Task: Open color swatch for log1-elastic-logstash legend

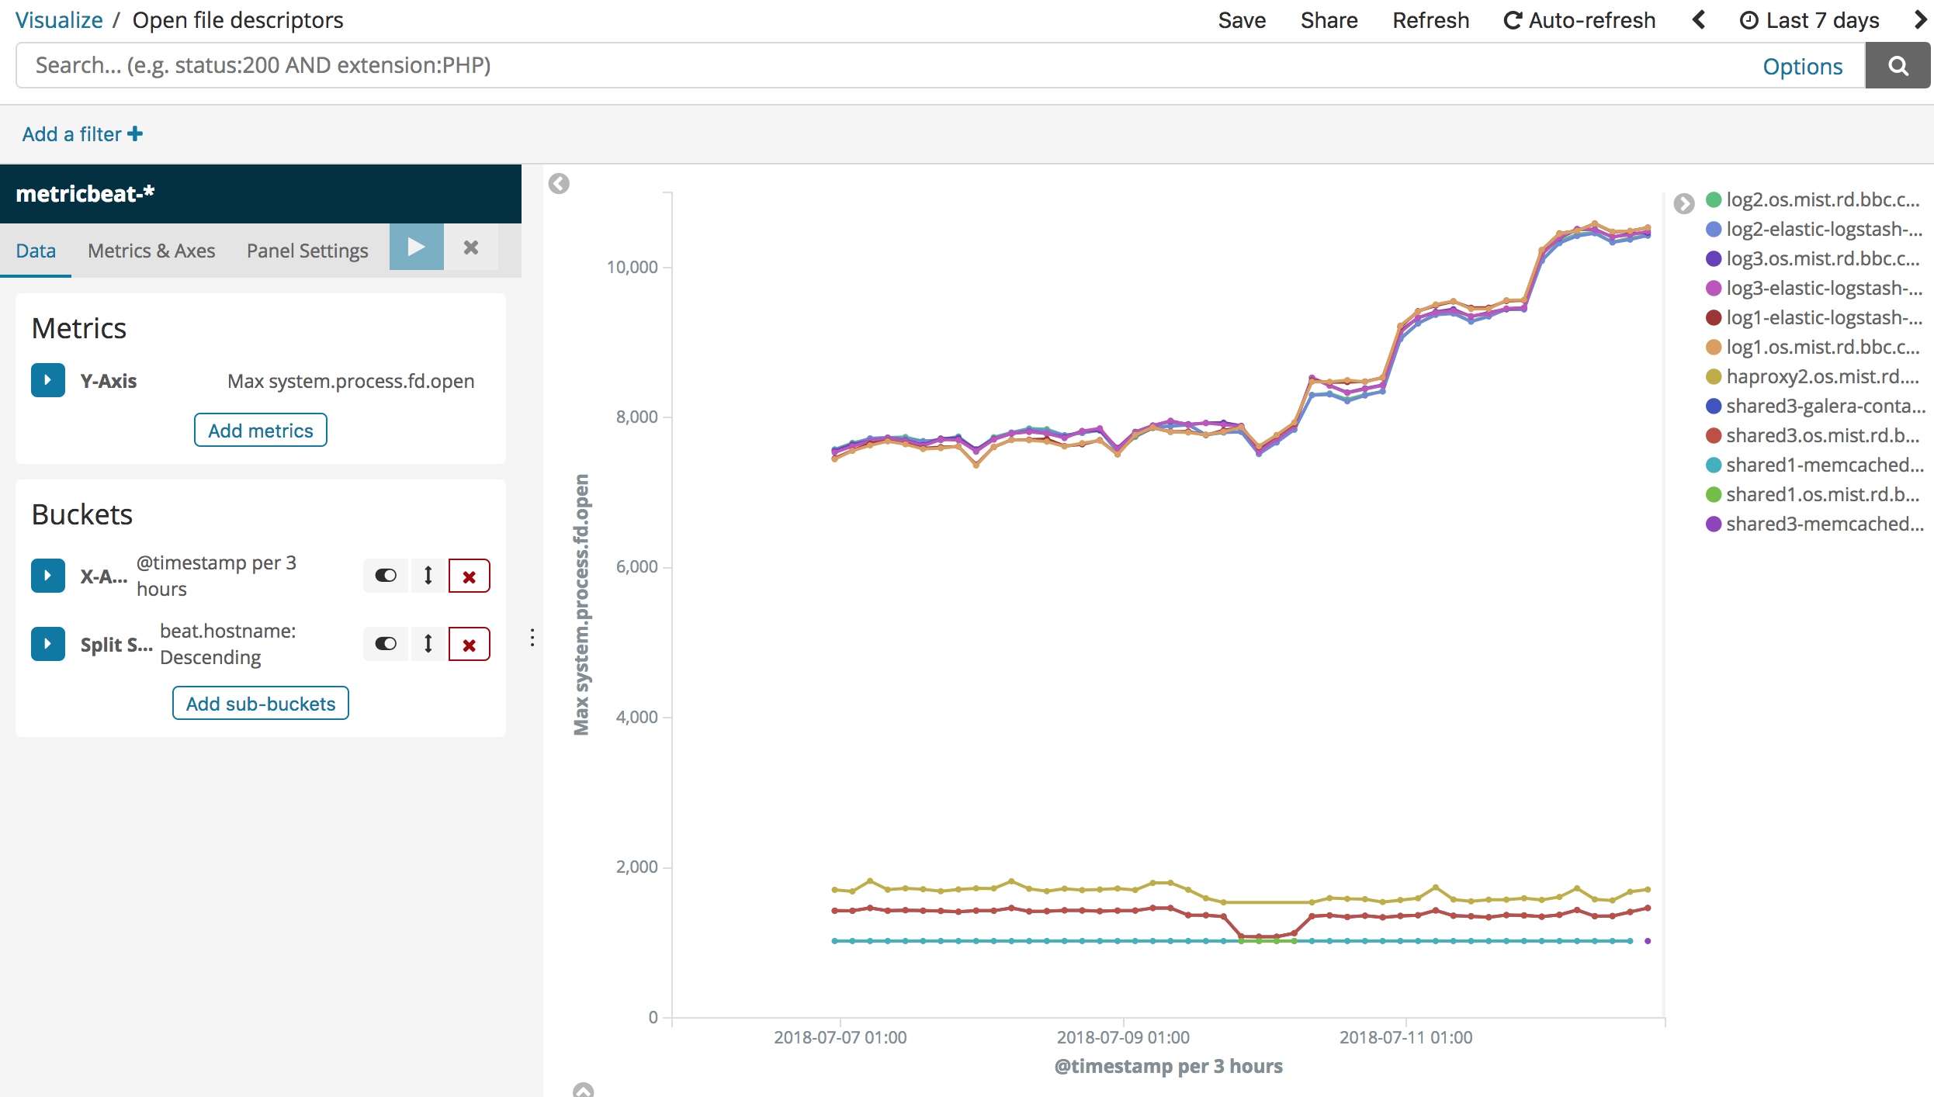Action: (x=1714, y=318)
